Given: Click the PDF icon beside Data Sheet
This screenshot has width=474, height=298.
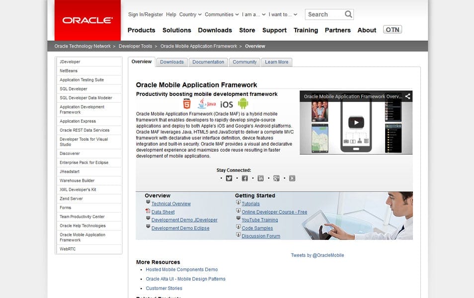Looking at the screenshot, I should tap(148, 211).
